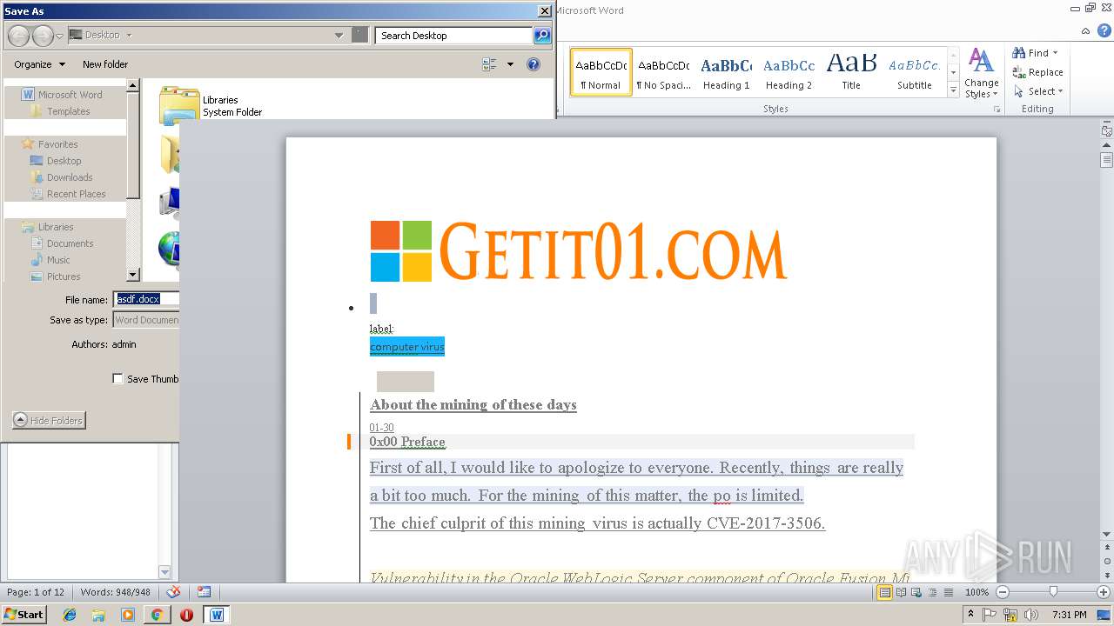1114x626 pixels.
Task: Apply the Title style
Action: 851,72
